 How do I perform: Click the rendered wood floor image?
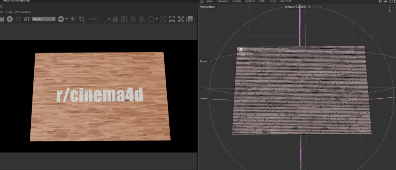coord(100,97)
